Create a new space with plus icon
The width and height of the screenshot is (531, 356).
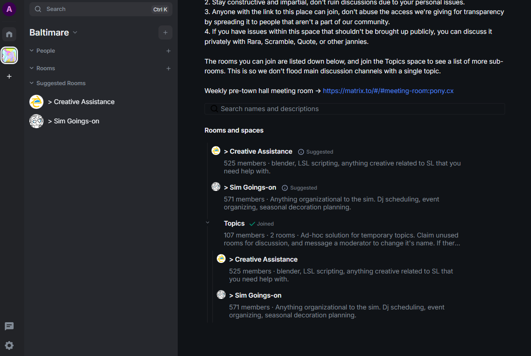(x=9, y=76)
